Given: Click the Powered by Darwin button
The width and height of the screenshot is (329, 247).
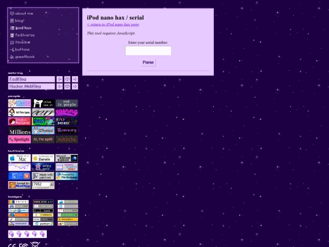Looking at the screenshot, I should (x=43, y=158).
